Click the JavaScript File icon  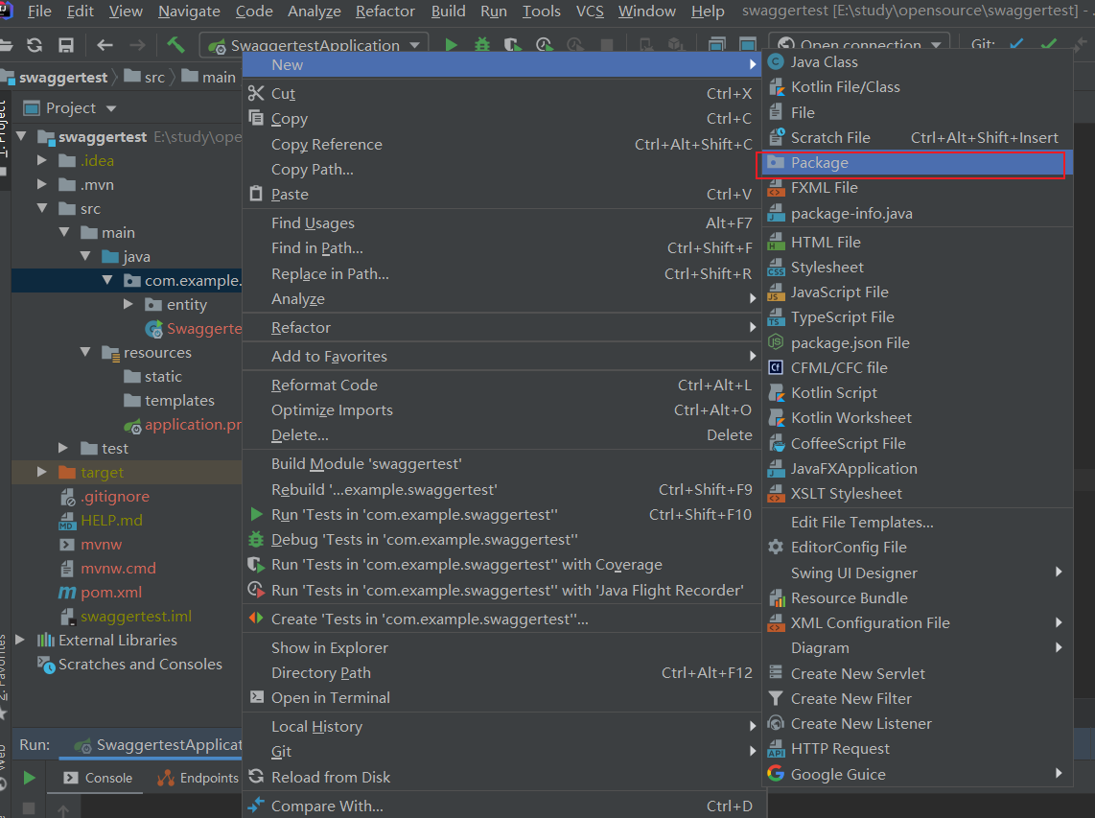tap(776, 292)
